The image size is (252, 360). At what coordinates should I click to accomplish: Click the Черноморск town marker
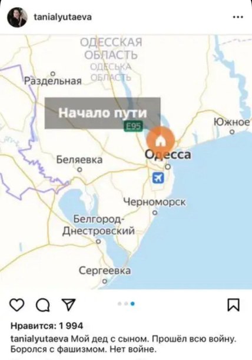(155, 213)
